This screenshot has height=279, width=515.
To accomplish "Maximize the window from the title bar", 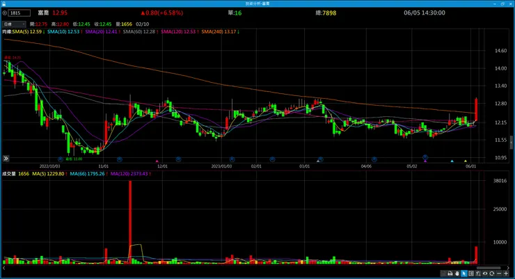I will pos(502,3).
